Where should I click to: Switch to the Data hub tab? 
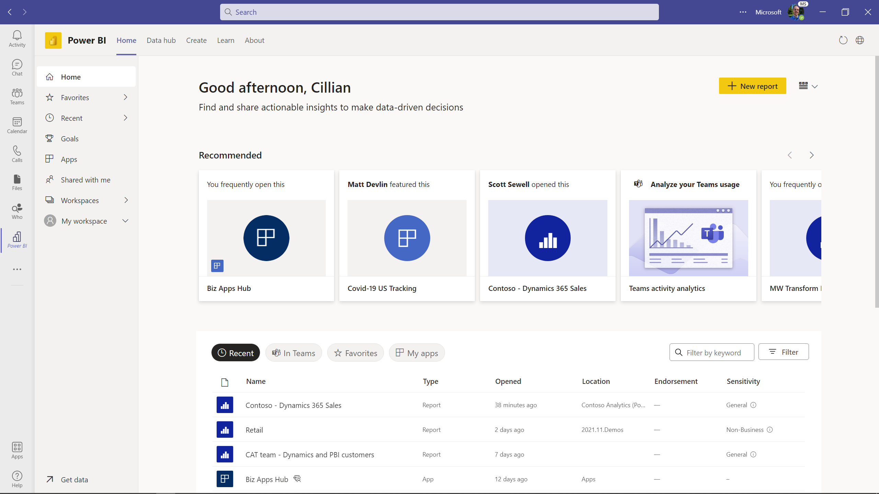coord(161,40)
